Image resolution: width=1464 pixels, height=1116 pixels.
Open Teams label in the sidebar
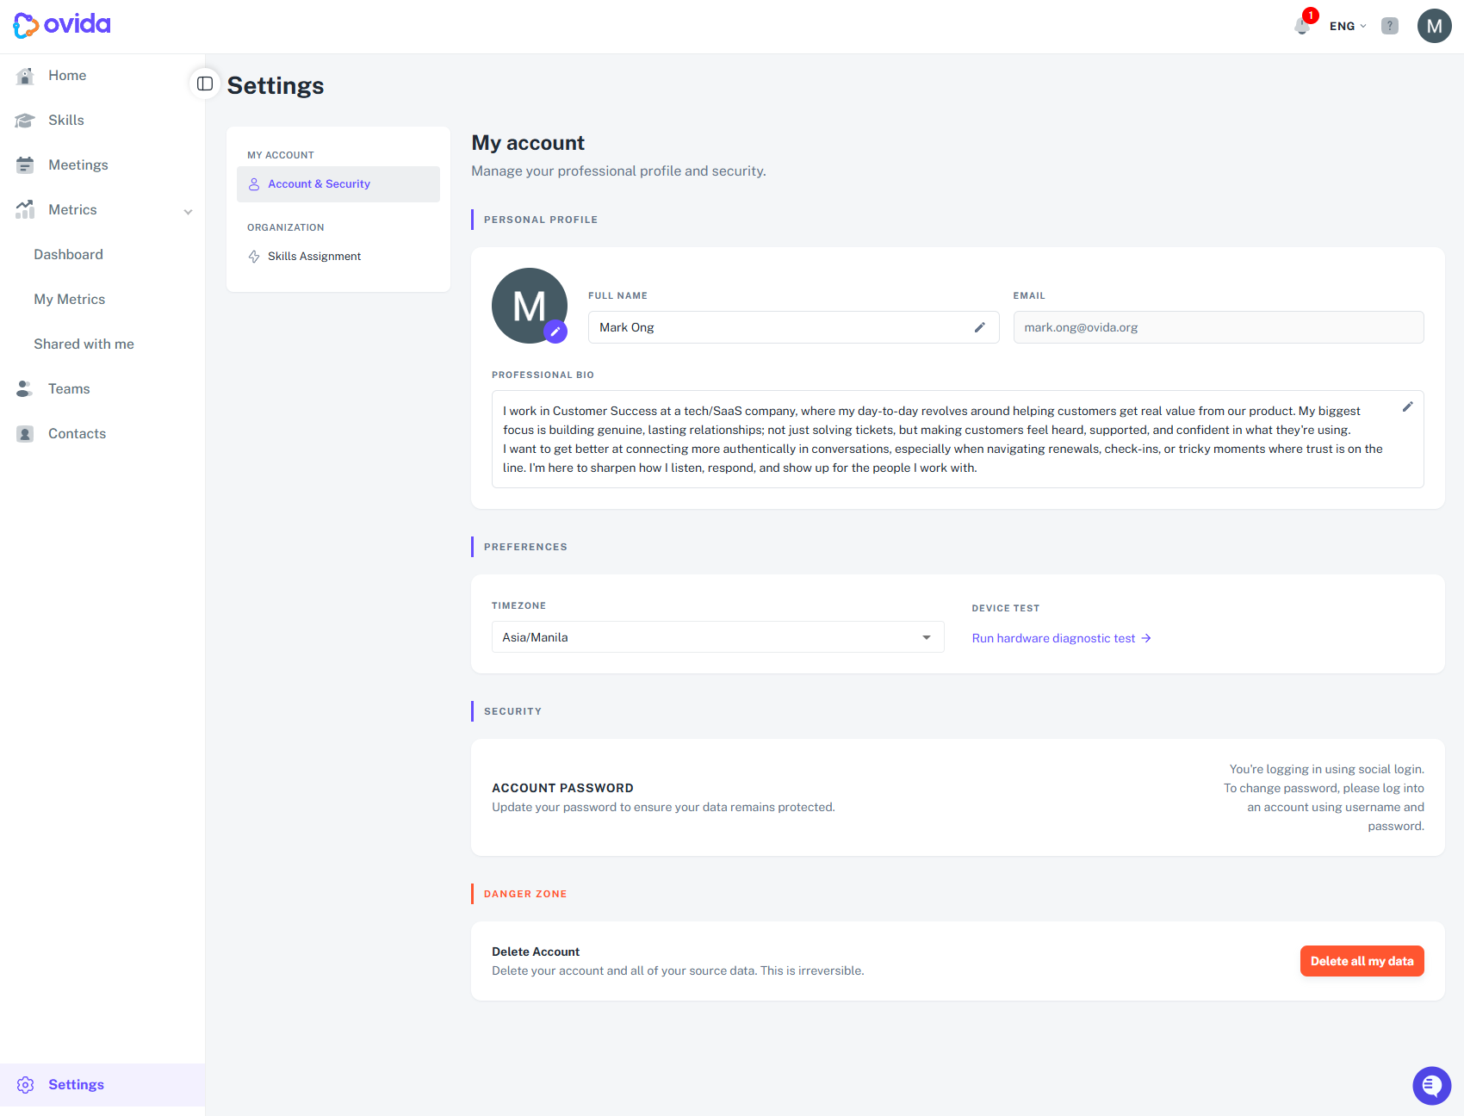point(69,389)
